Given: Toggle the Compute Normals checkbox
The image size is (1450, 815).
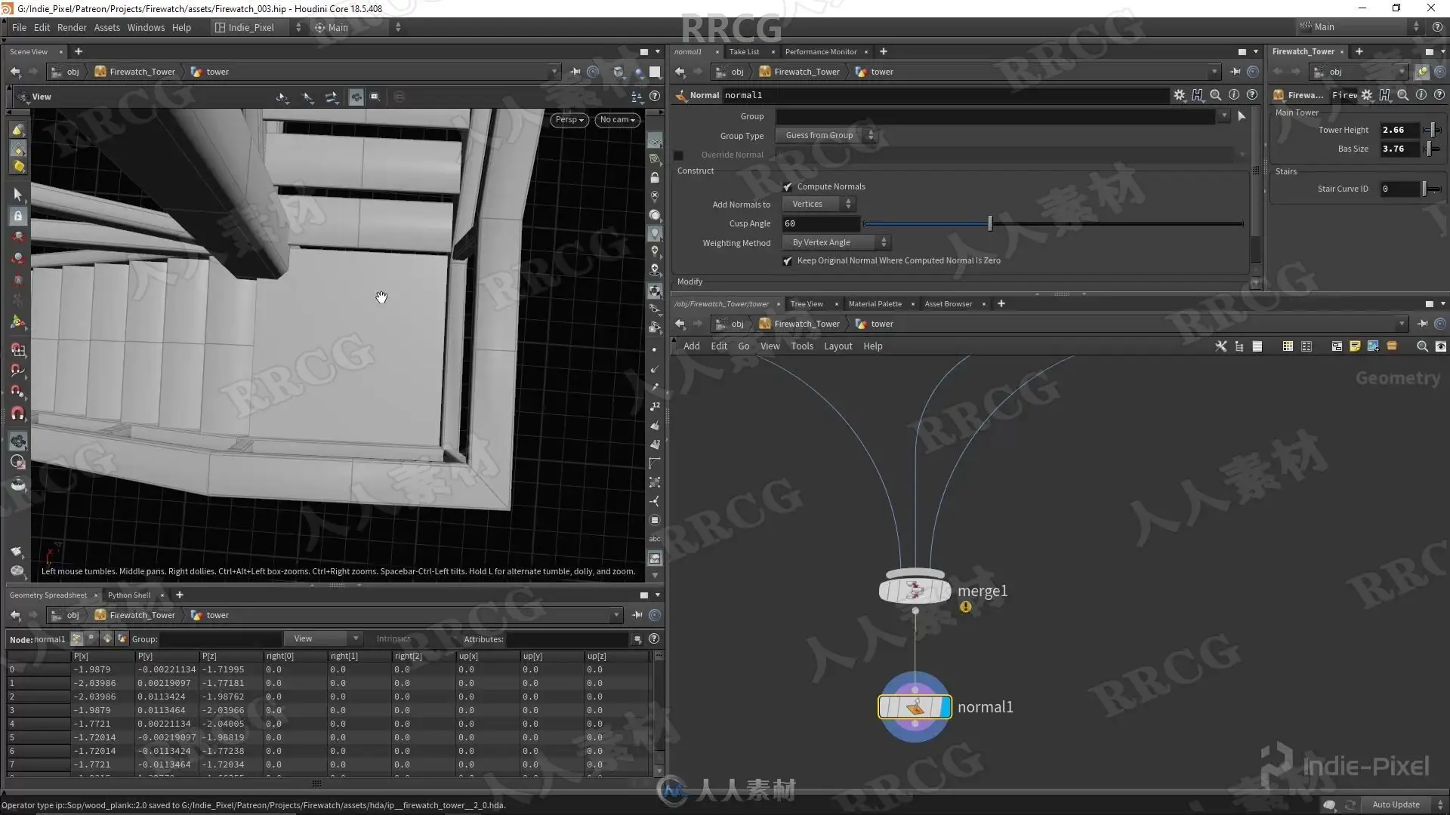Looking at the screenshot, I should point(788,187).
